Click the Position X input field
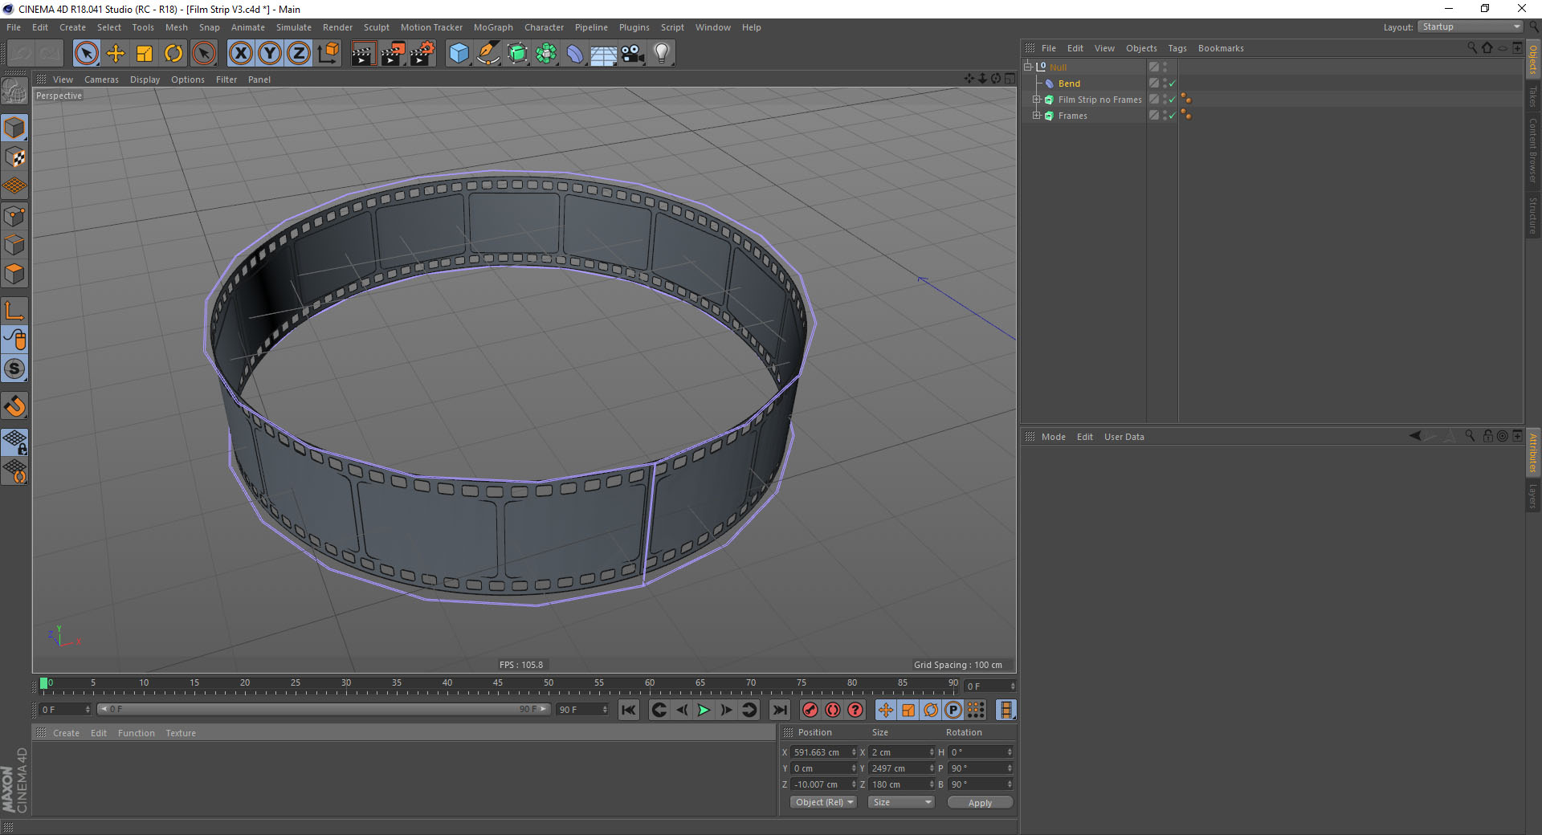 [819, 752]
